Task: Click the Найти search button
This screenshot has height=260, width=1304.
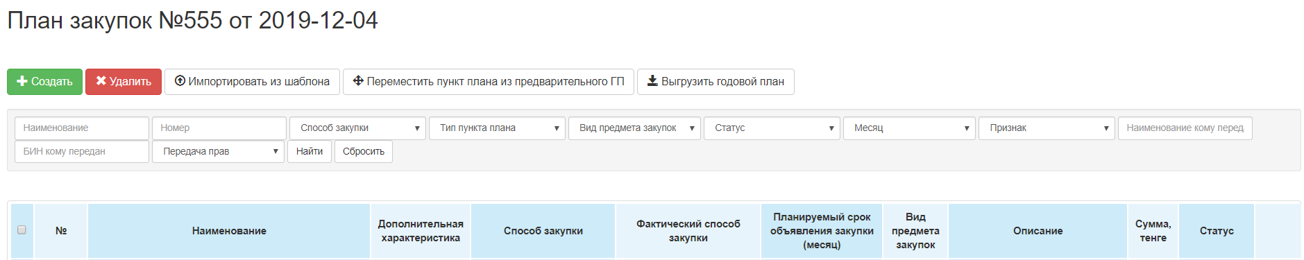Action: point(310,151)
